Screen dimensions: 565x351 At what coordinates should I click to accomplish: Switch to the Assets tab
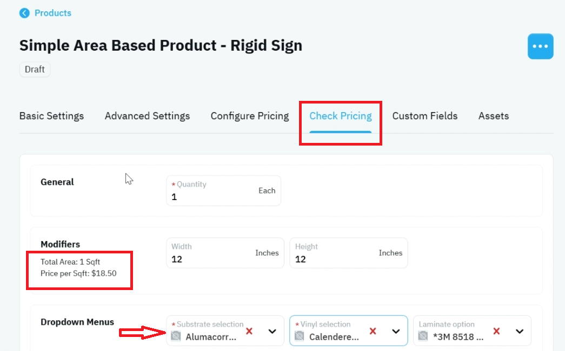(493, 116)
